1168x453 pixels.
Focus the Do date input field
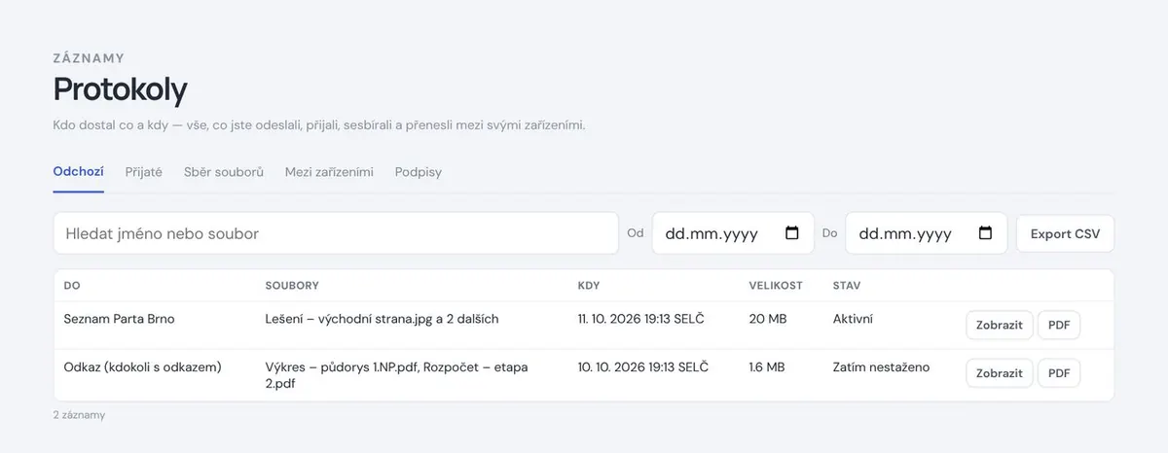pyautogui.click(x=927, y=233)
